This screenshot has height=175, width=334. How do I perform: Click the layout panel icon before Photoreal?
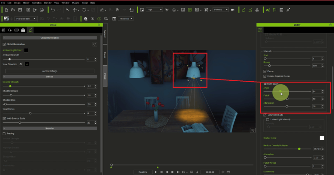click(114, 19)
